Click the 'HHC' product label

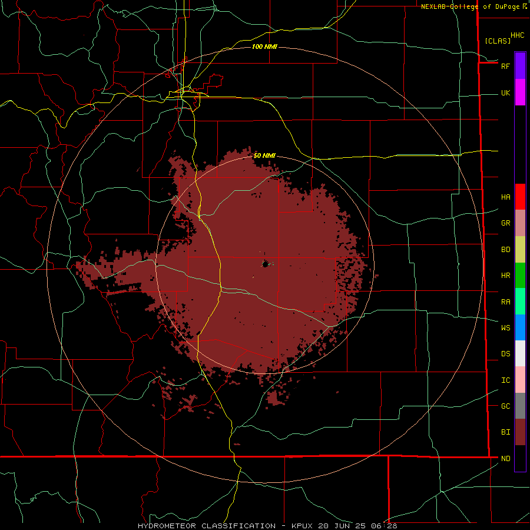tap(517, 35)
